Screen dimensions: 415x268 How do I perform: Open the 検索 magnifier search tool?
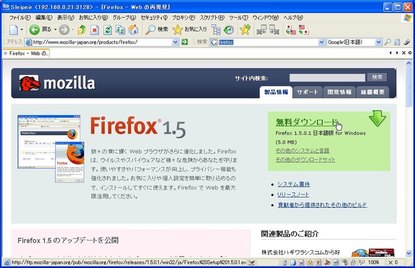[x=157, y=30]
